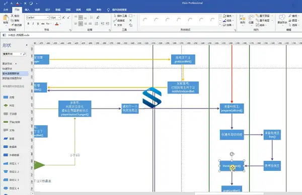
Task: Switch to the Data tab
Action: coord(58,10)
